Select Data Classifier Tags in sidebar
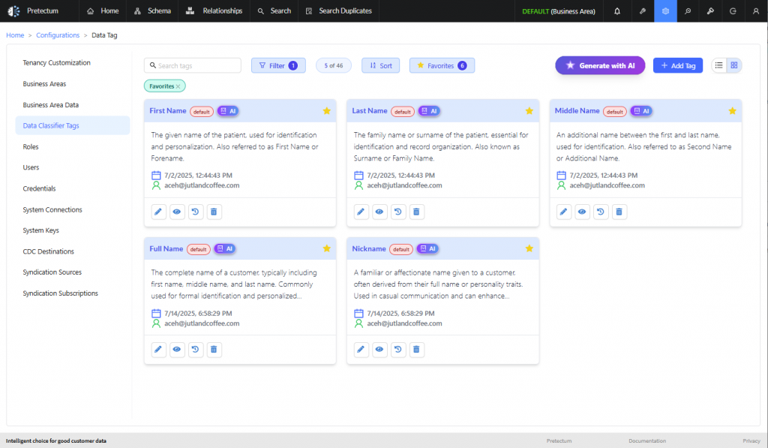 73,125
